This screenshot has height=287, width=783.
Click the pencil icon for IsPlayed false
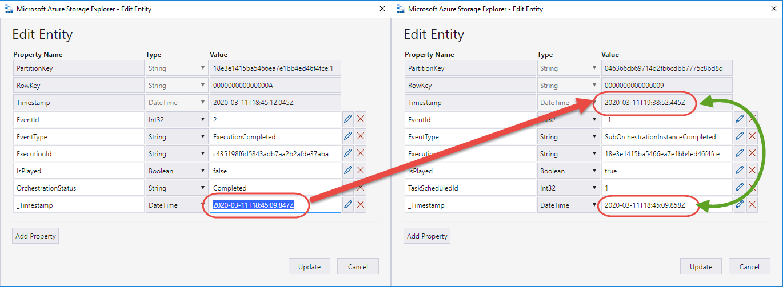click(348, 171)
